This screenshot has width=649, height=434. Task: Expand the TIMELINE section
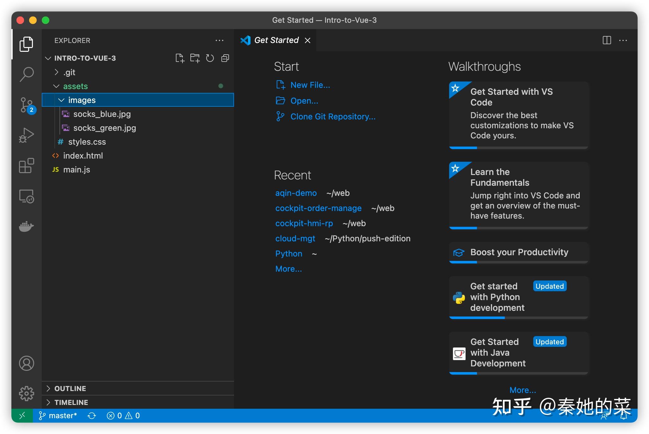(71, 402)
